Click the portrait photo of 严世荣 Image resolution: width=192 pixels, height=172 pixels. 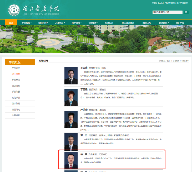(71, 120)
